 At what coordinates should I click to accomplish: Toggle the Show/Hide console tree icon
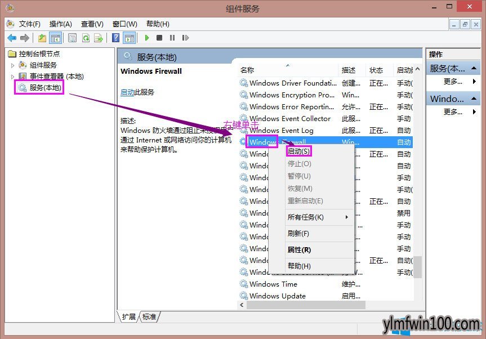56,38
